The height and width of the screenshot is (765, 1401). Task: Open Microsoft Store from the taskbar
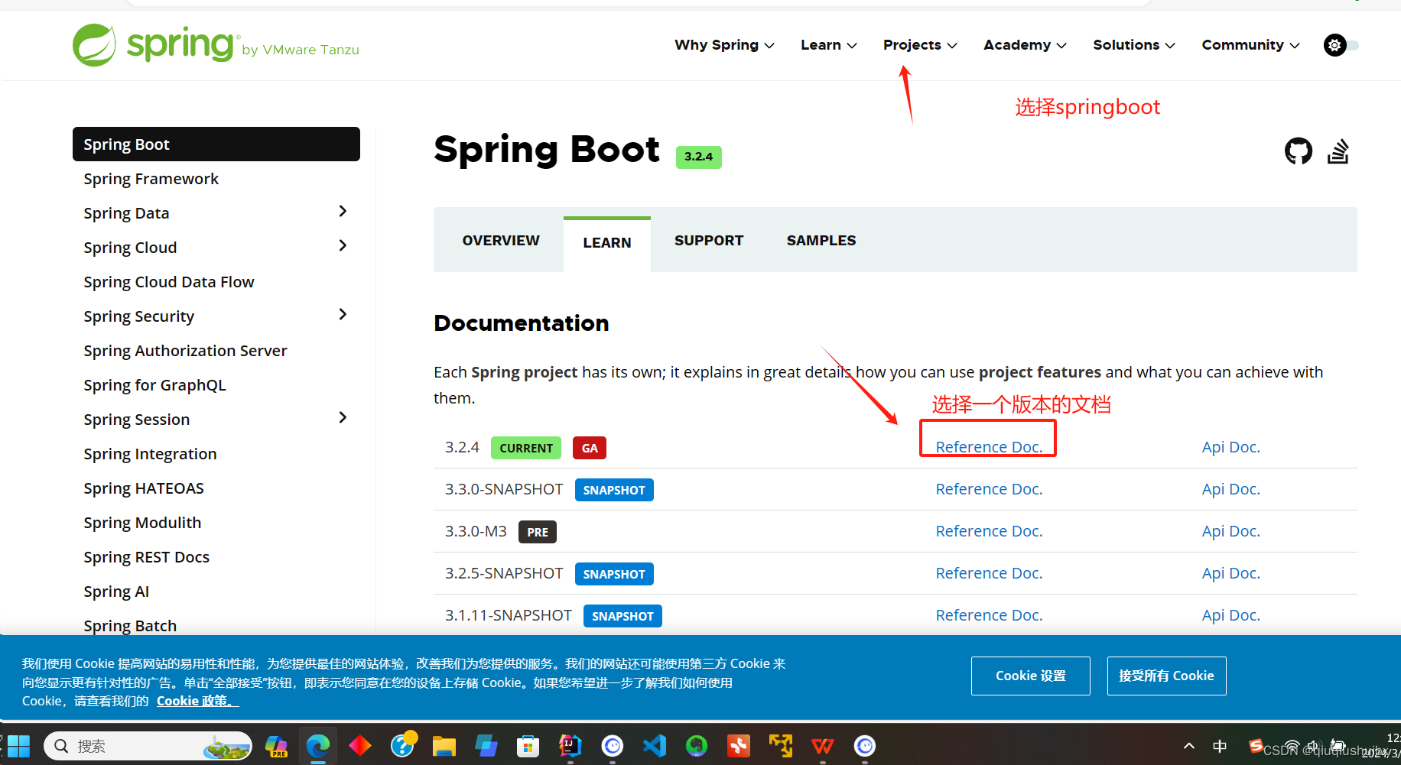click(528, 746)
